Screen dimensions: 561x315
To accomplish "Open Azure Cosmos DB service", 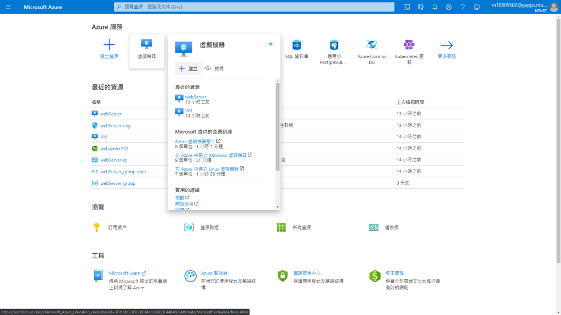I will 372,52.
